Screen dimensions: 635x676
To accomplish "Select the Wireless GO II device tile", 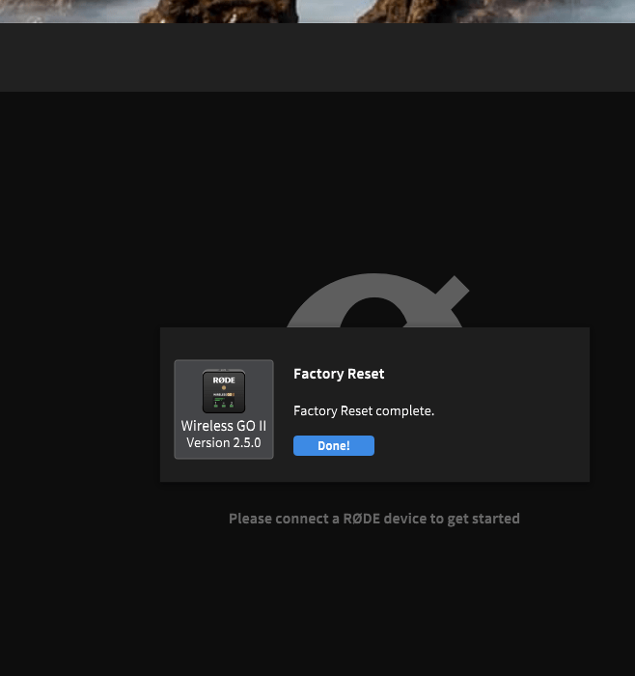I will click(x=224, y=409).
